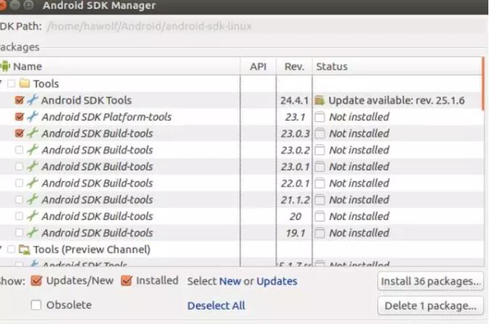Click status icon in the rev. 23.0.1 row
Image resolution: width=489 pixels, height=324 pixels.
pyautogui.click(x=319, y=166)
